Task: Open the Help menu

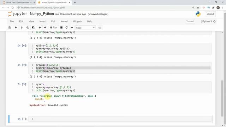Action: pyautogui.click(x=89, y=21)
